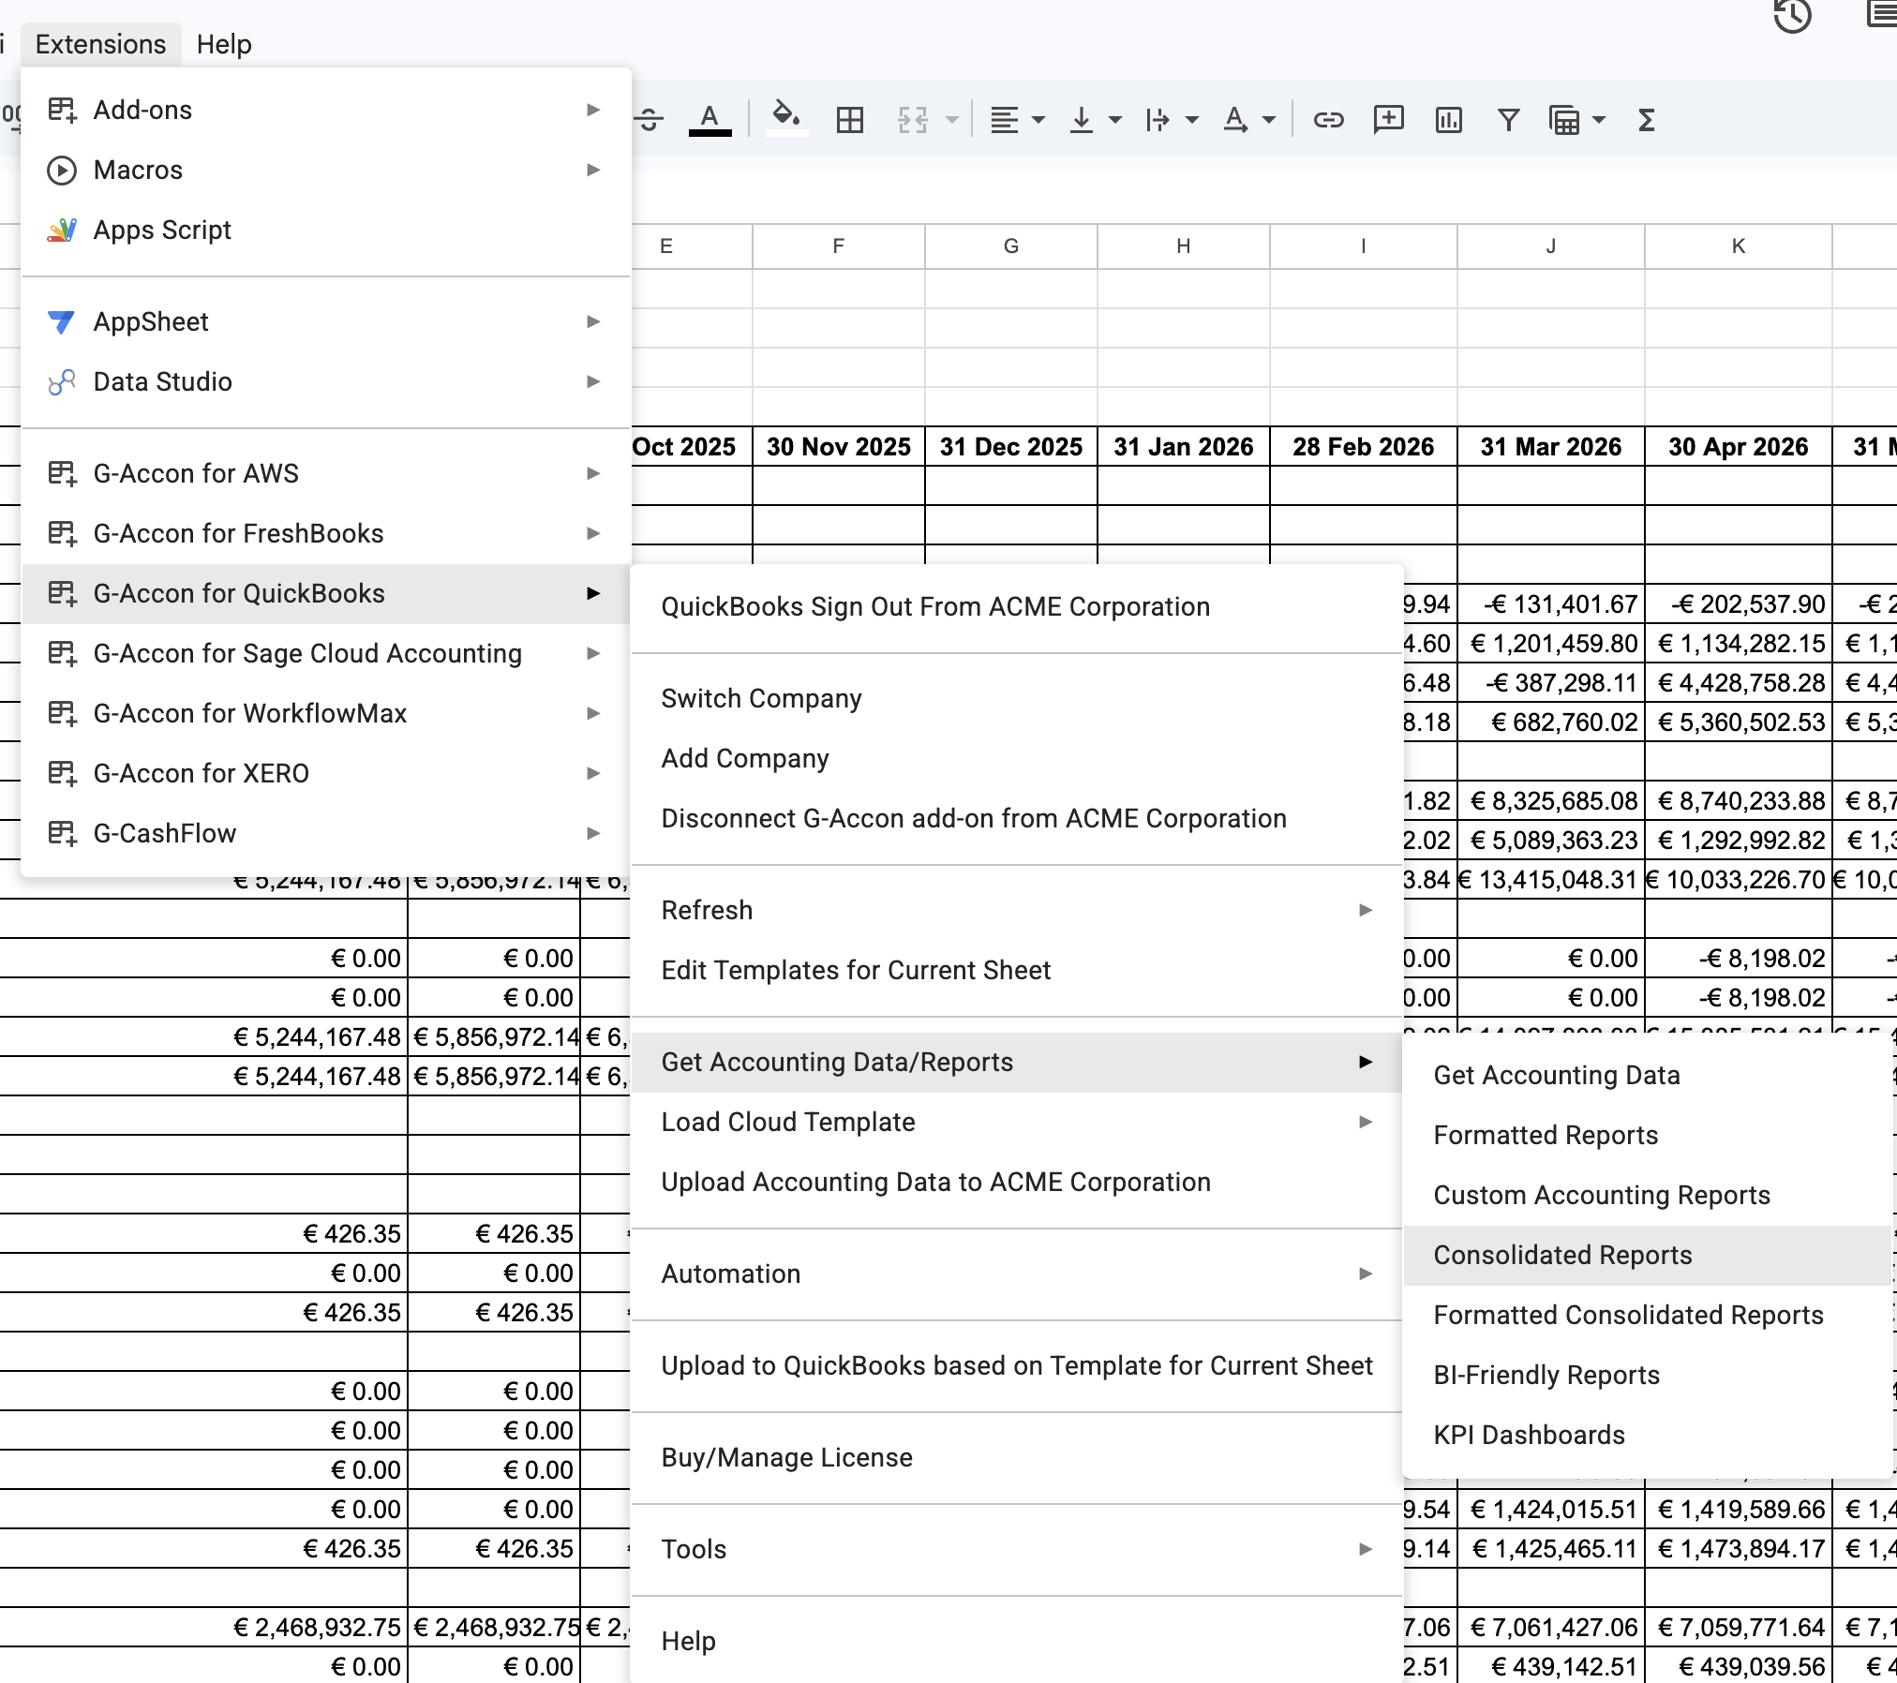Viewport: 1897px width, 1683px height.
Task: Click Upload Accounting Data to ACME Corporation
Action: coord(1017,1182)
